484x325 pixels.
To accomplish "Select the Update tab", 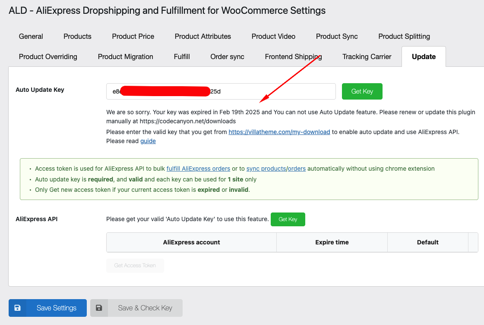I will point(424,57).
